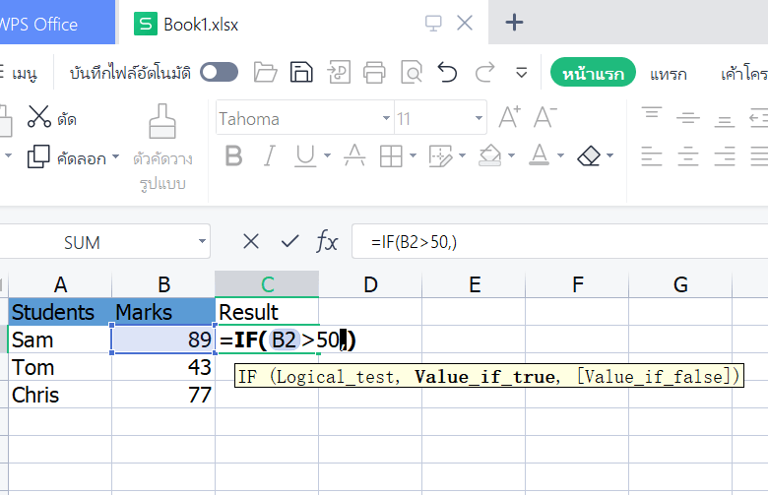This screenshot has height=495, width=768.
Task: Increase font size with A+ icon
Action: click(x=510, y=117)
